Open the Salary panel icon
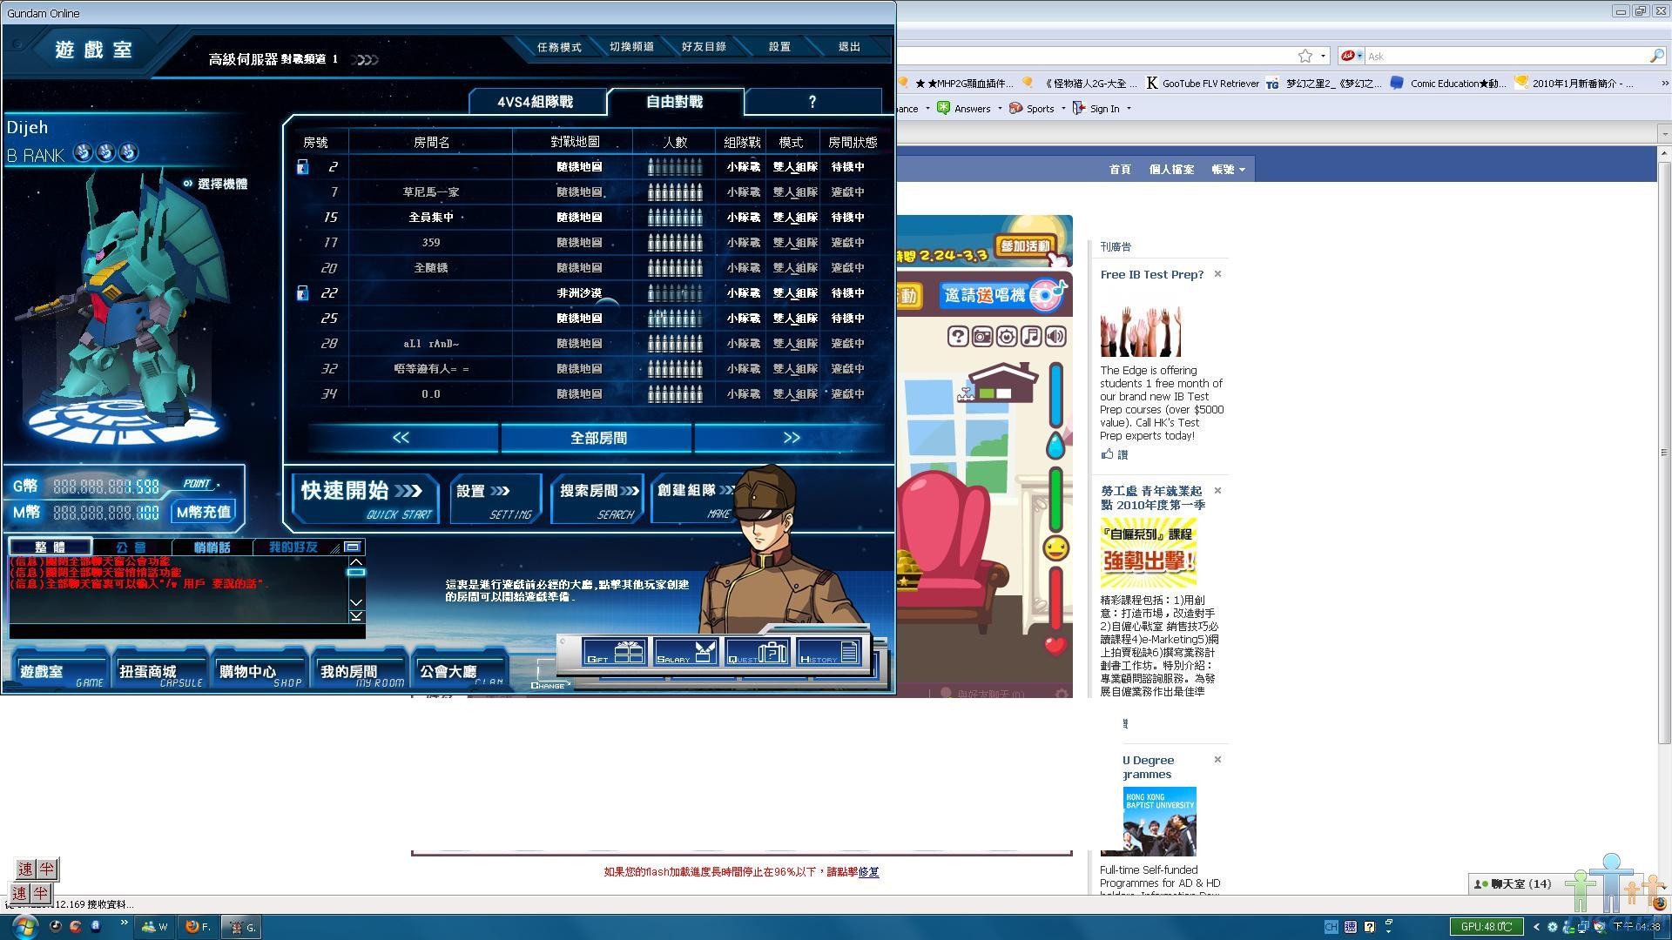The image size is (1672, 940). pos(686,652)
